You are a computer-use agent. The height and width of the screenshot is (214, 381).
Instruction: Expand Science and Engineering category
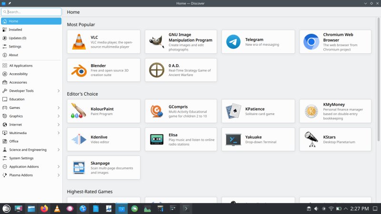tap(59, 150)
